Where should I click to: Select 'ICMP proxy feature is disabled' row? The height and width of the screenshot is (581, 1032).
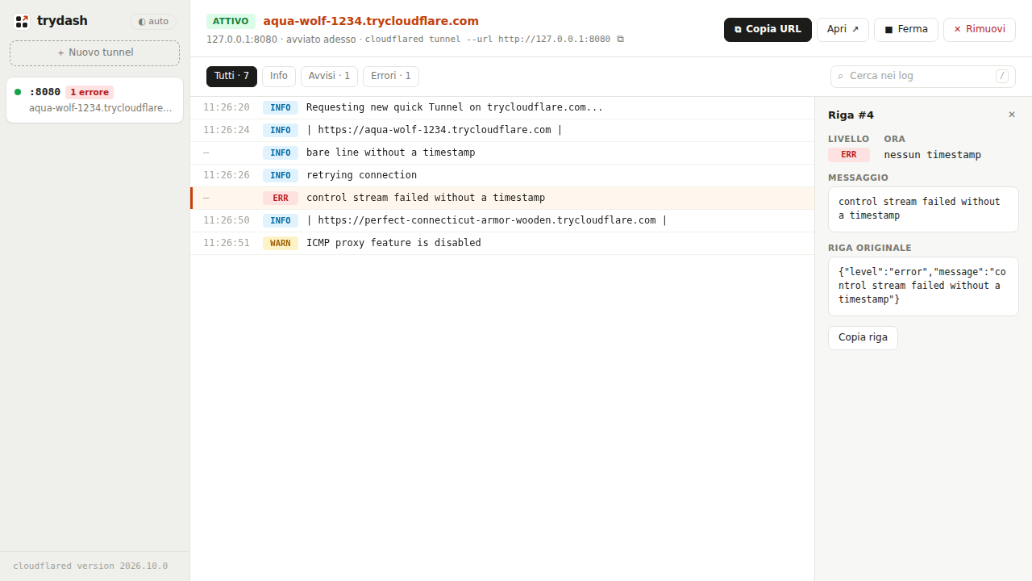502,244
